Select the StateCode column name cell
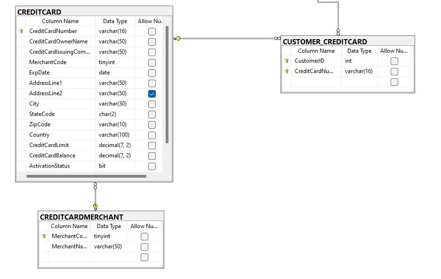The height and width of the screenshot is (279, 441). click(60, 114)
